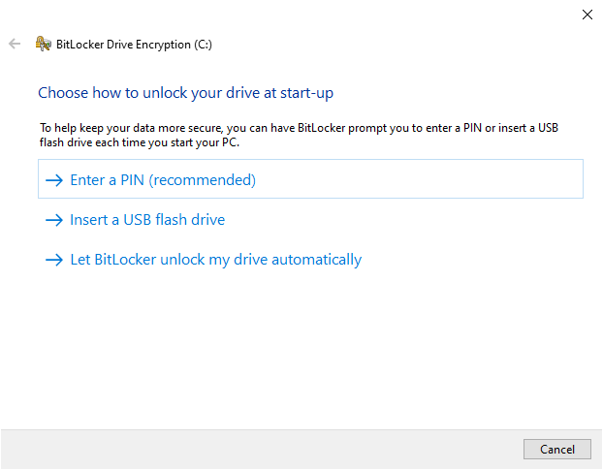Pick Let BitLocker unlock my drive automatically

(x=215, y=260)
